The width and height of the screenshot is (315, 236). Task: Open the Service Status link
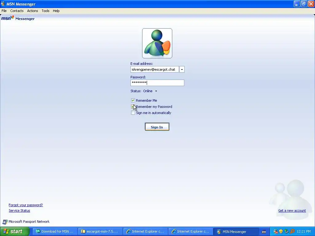pos(19,210)
